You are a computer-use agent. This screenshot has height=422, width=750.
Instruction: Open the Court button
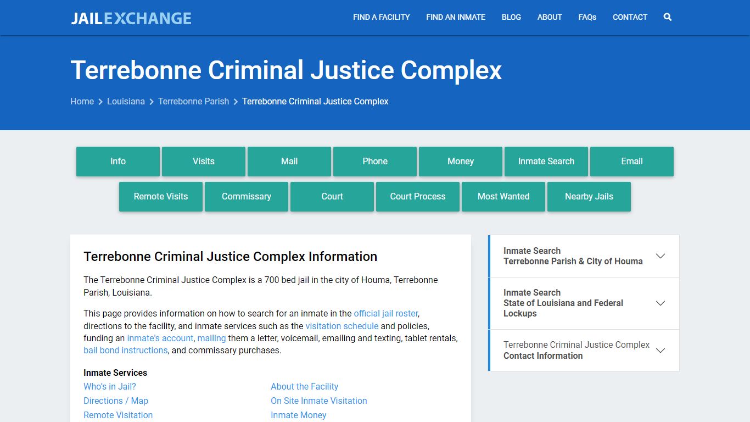pos(332,197)
